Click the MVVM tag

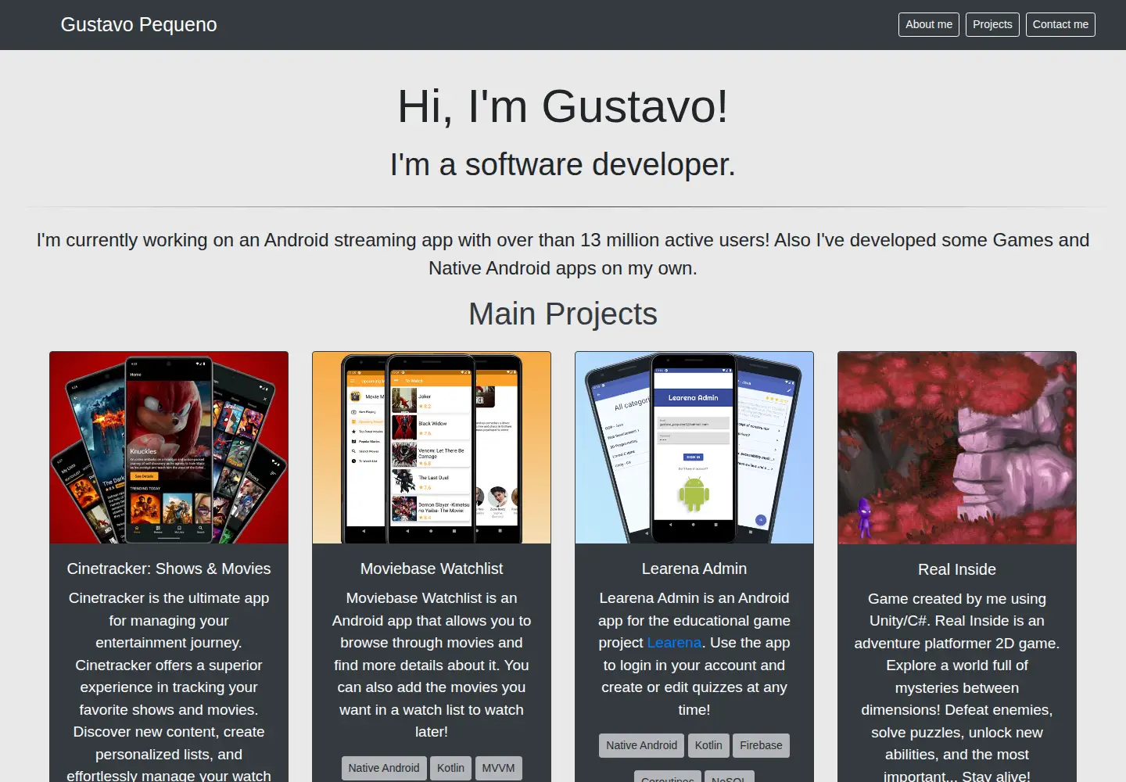(x=498, y=768)
